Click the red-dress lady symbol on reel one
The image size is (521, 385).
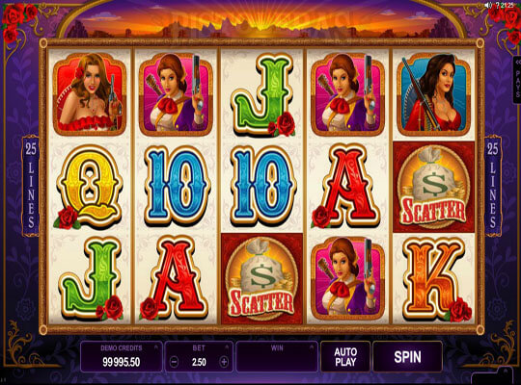(90, 95)
